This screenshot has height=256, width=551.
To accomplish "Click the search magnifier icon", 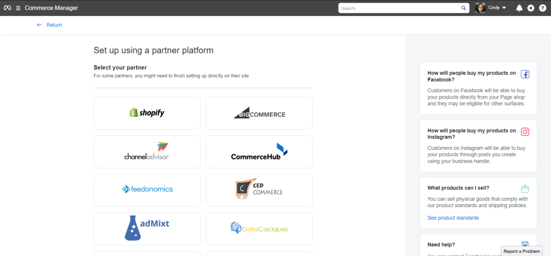I will coord(464,8).
